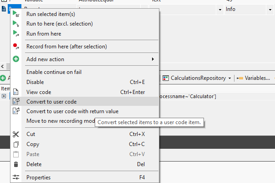Select Convert to user code with return value
The width and height of the screenshot is (275, 183).
[x=72, y=111]
